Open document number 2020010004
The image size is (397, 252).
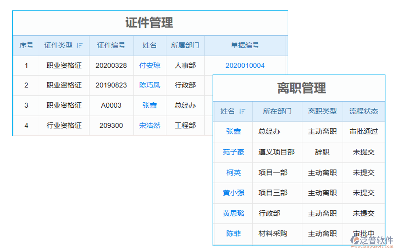click(245, 66)
